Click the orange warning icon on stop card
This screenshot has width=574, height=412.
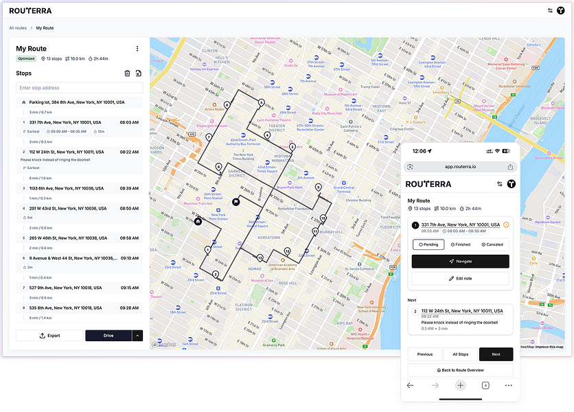click(x=506, y=225)
